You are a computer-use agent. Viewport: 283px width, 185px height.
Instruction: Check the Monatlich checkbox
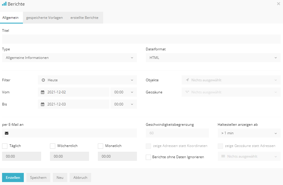[101, 146]
